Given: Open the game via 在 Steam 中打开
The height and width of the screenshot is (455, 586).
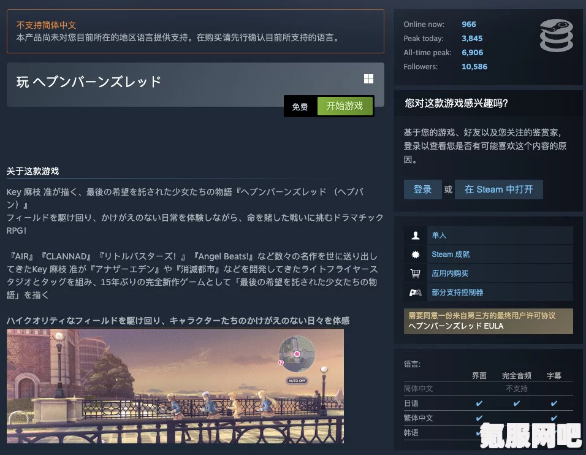Looking at the screenshot, I should (498, 189).
